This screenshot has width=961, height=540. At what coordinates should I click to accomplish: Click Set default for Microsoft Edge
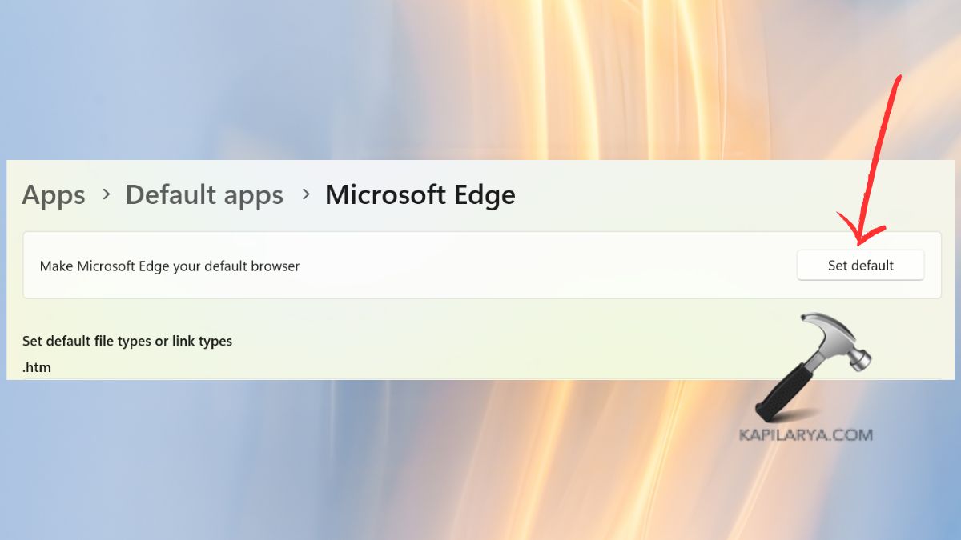[860, 265]
